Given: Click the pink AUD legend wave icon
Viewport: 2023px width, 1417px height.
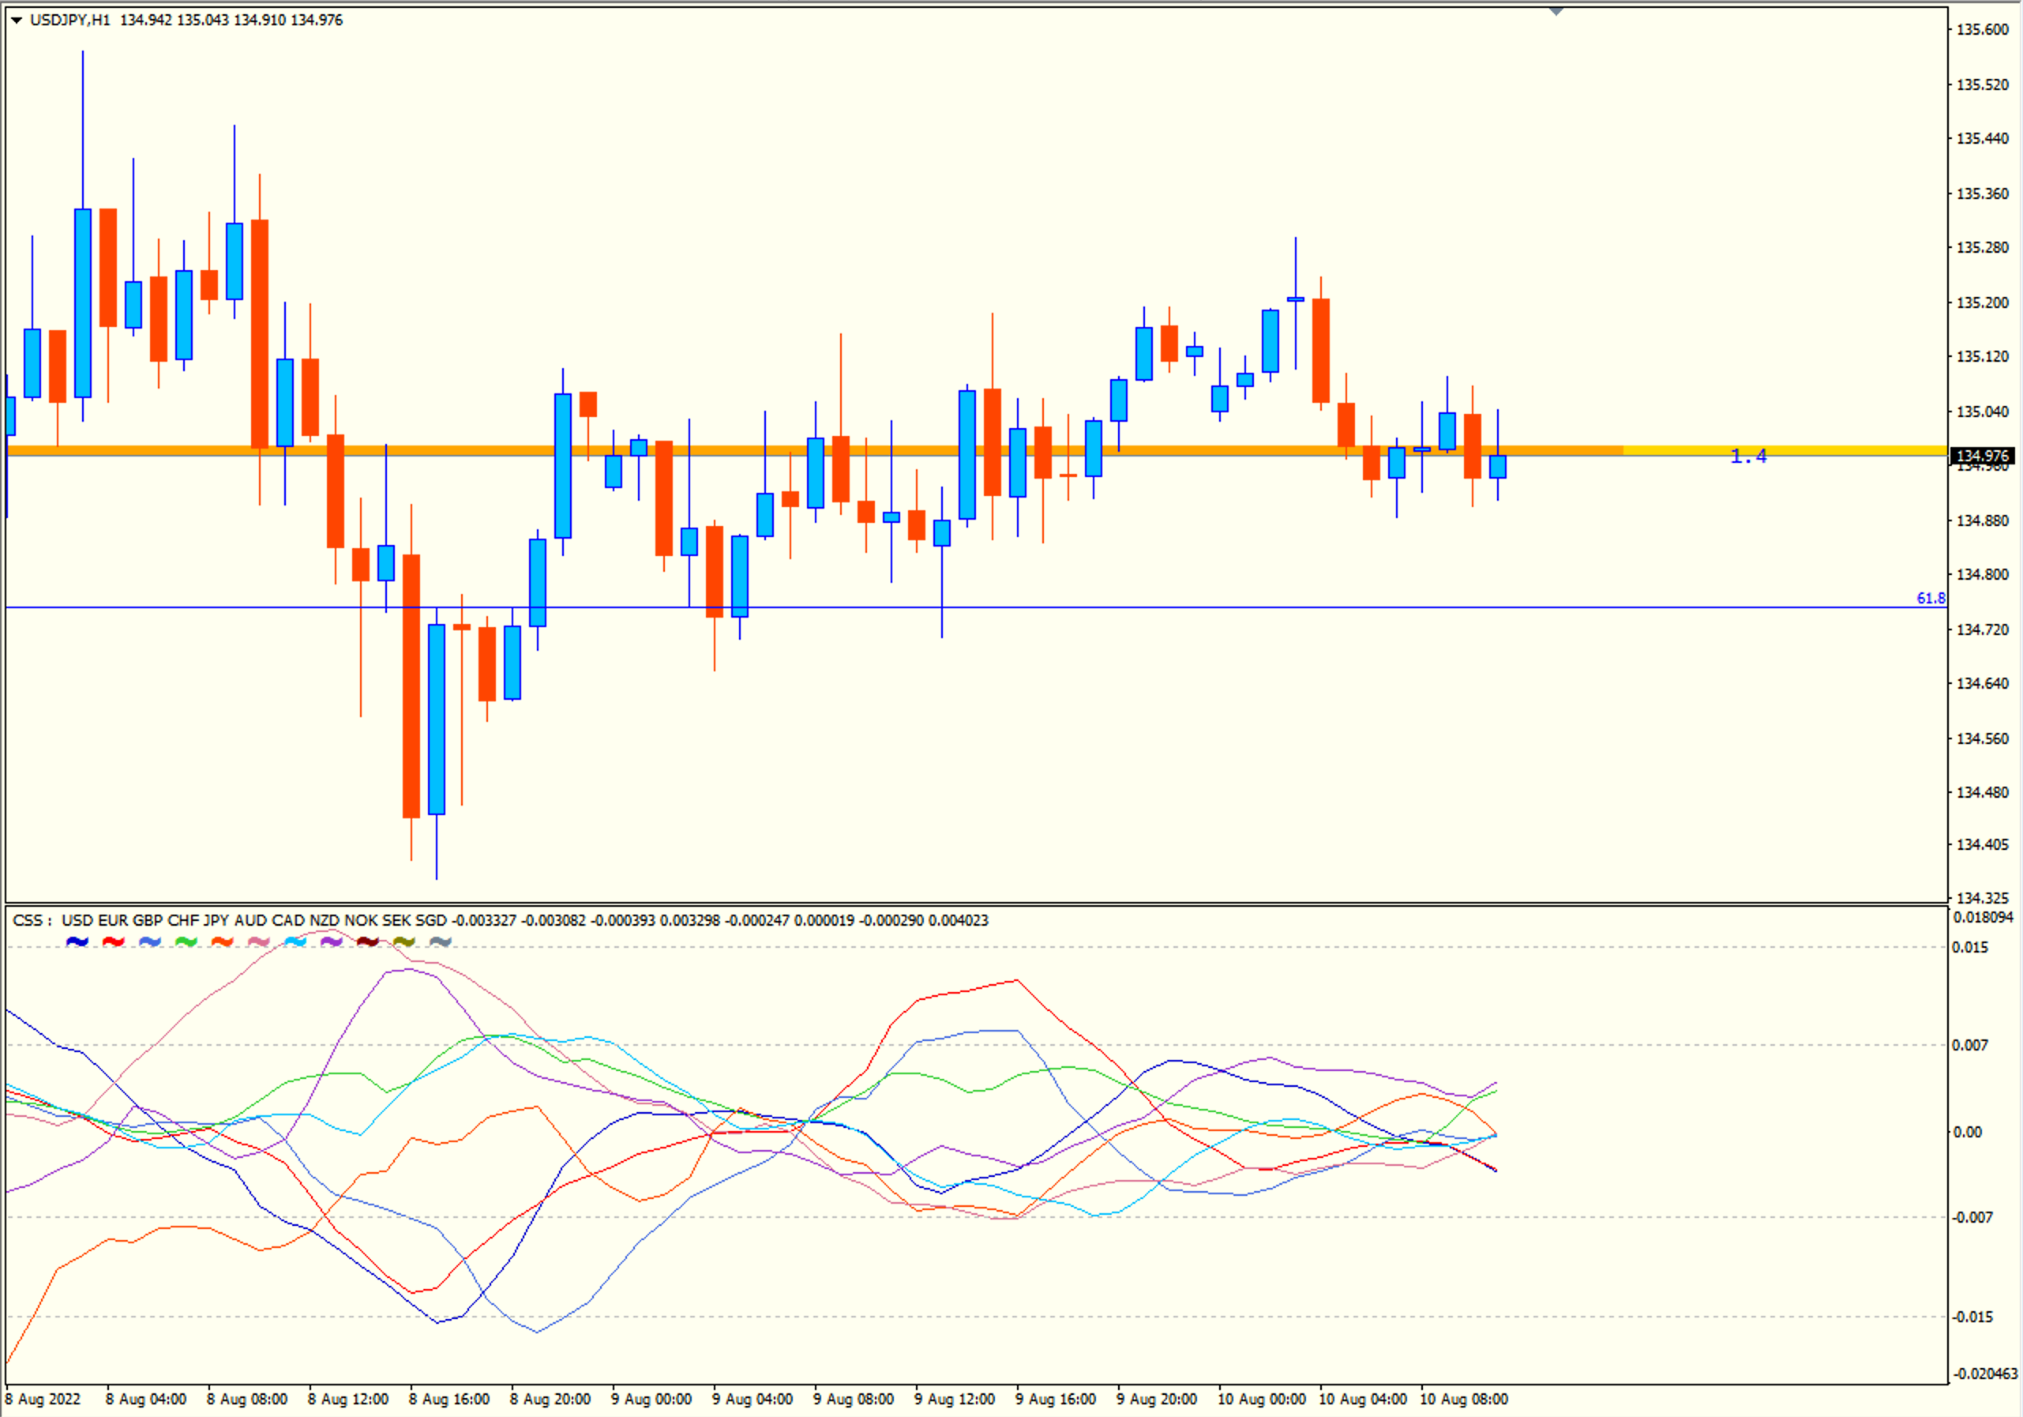Looking at the screenshot, I should [259, 942].
